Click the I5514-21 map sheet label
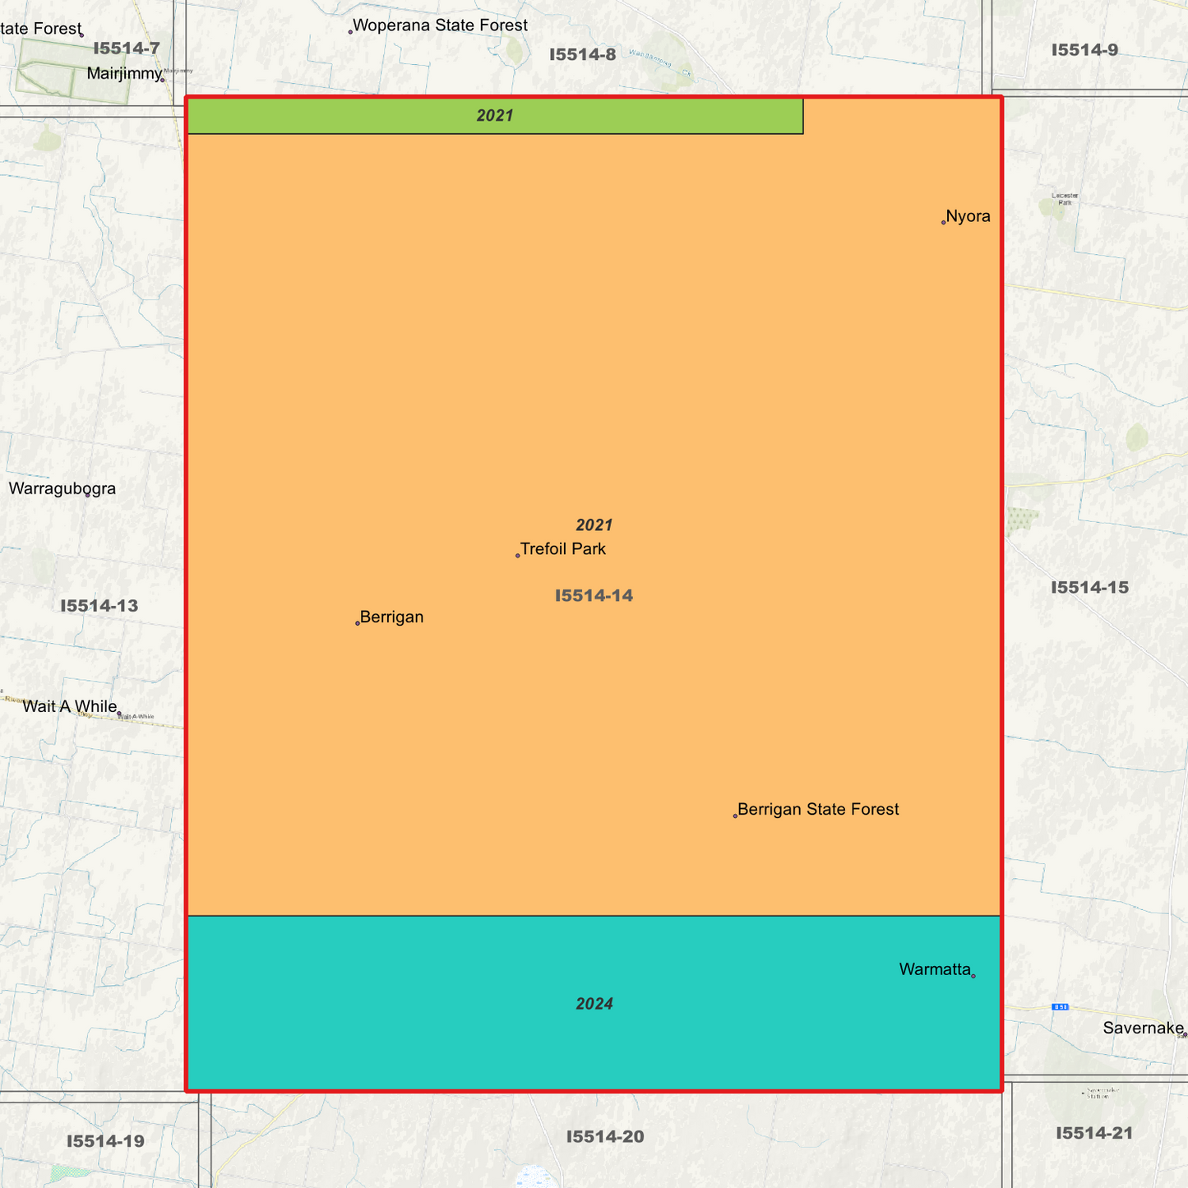Screen dimensions: 1188x1188 click(1094, 1134)
